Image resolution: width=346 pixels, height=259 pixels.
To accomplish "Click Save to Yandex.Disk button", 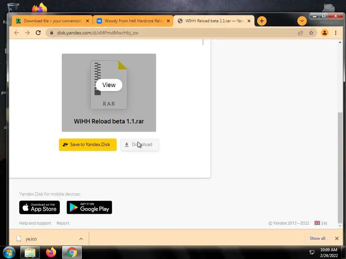I will click(x=88, y=145).
